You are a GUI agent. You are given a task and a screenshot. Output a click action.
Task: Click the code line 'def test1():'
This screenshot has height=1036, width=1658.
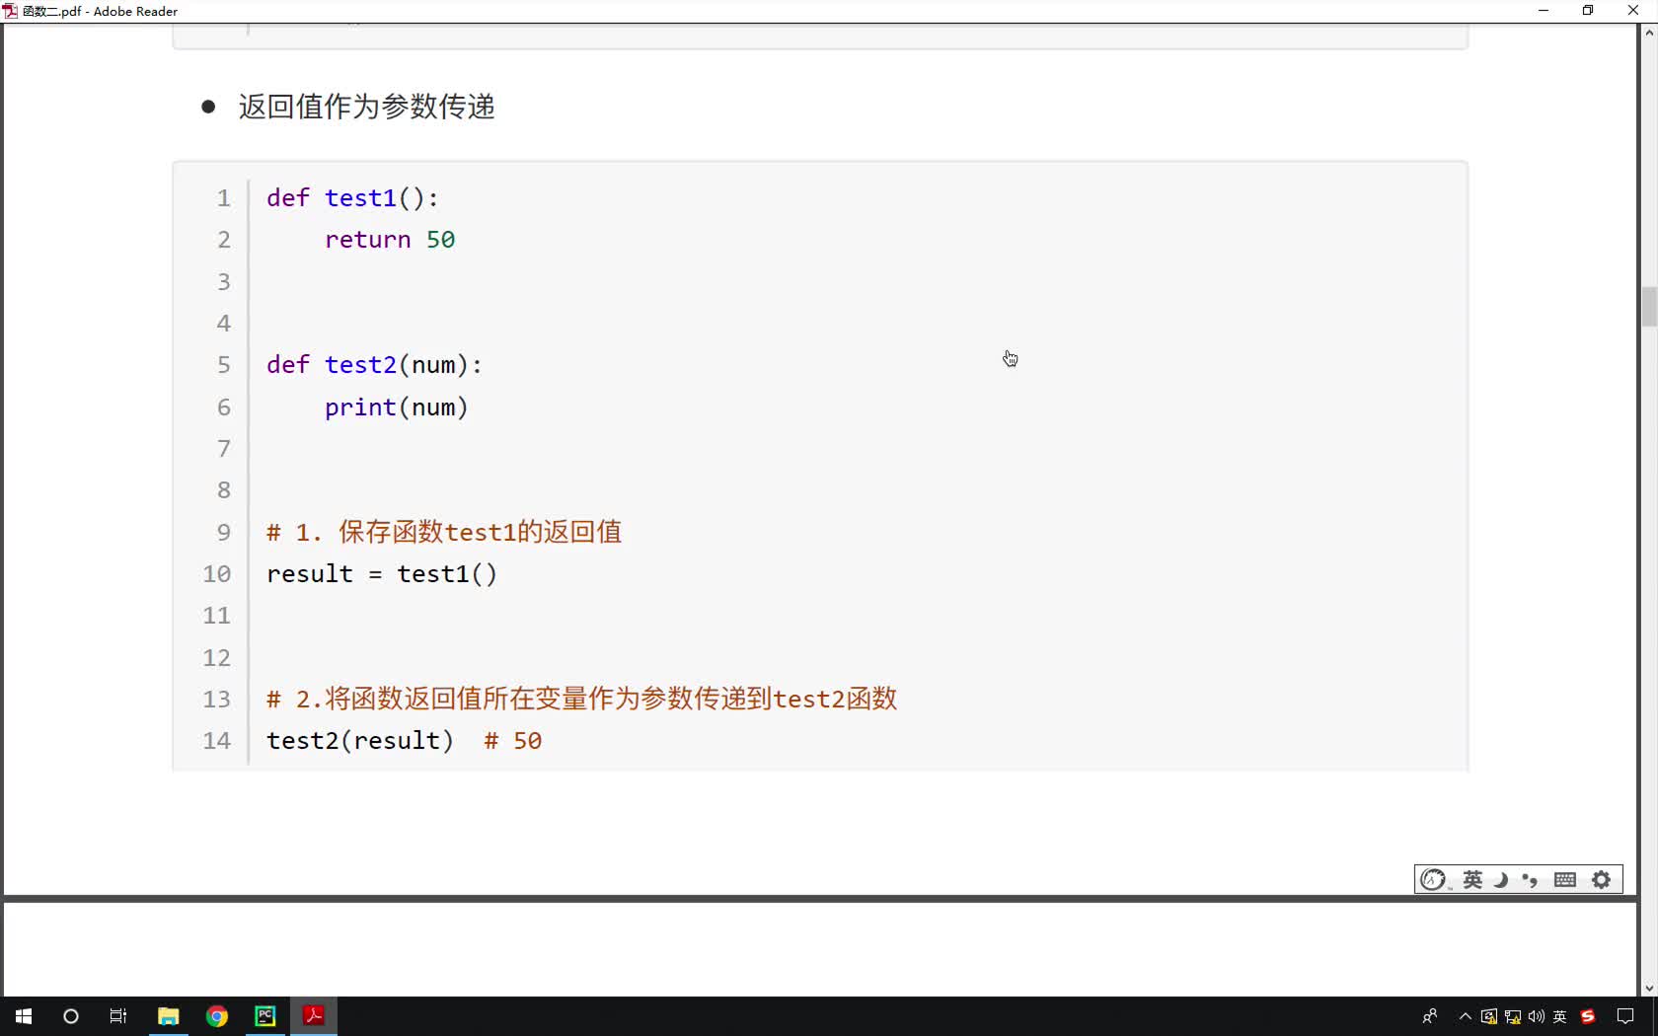352,198
